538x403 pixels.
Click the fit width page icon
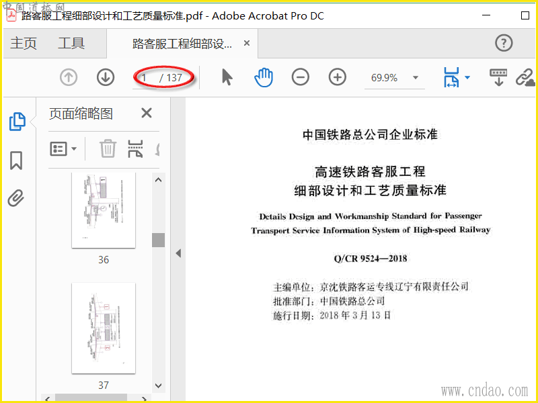[451, 77]
